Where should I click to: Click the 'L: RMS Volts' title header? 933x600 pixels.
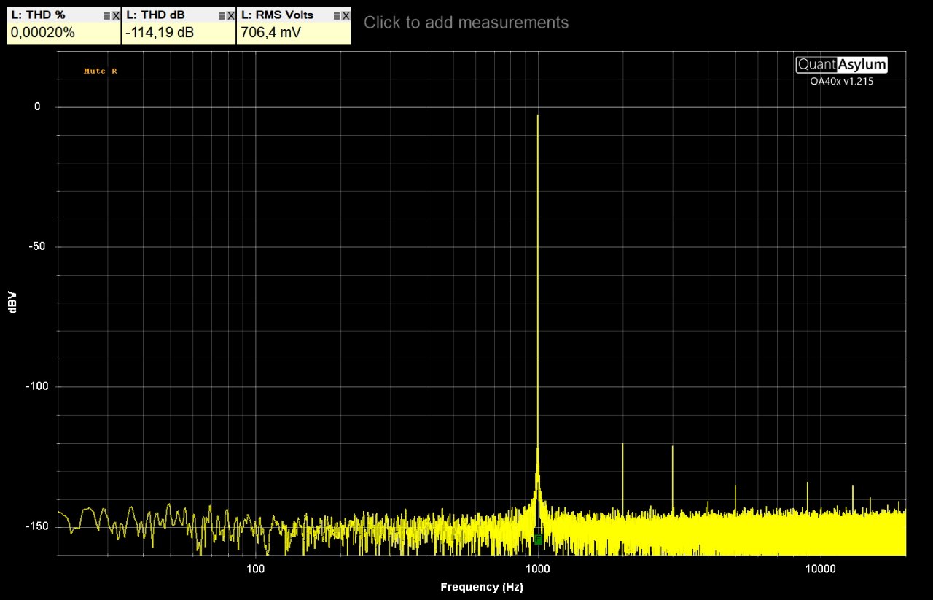click(x=277, y=15)
